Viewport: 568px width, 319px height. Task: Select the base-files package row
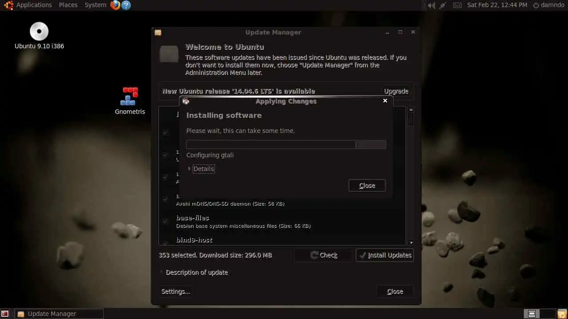click(282, 222)
